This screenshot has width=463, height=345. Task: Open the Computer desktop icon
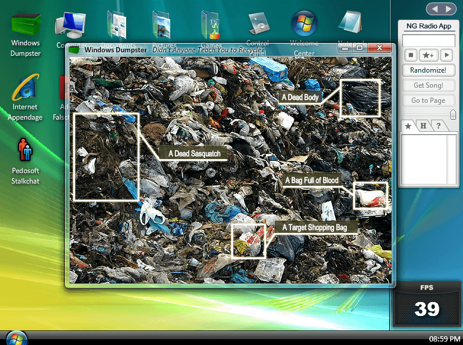pyautogui.click(x=70, y=30)
